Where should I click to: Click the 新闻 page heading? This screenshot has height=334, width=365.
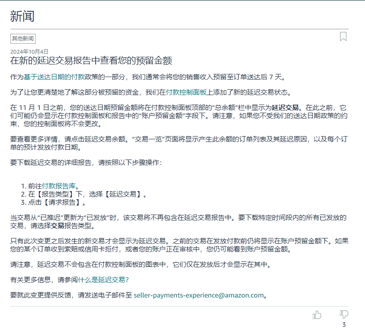point(23,16)
